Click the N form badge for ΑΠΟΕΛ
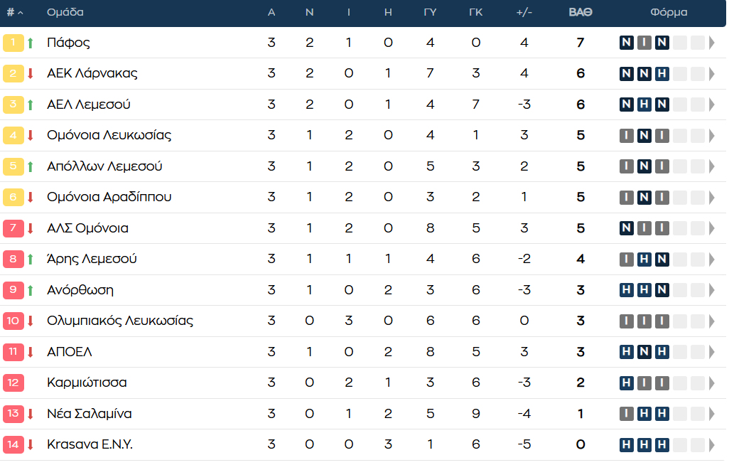Screen dimensions: 734x465 [644, 352]
